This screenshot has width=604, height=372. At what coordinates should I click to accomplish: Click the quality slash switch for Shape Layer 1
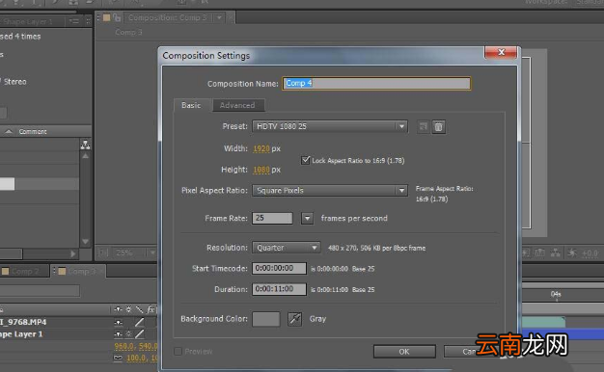click(140, 333)
